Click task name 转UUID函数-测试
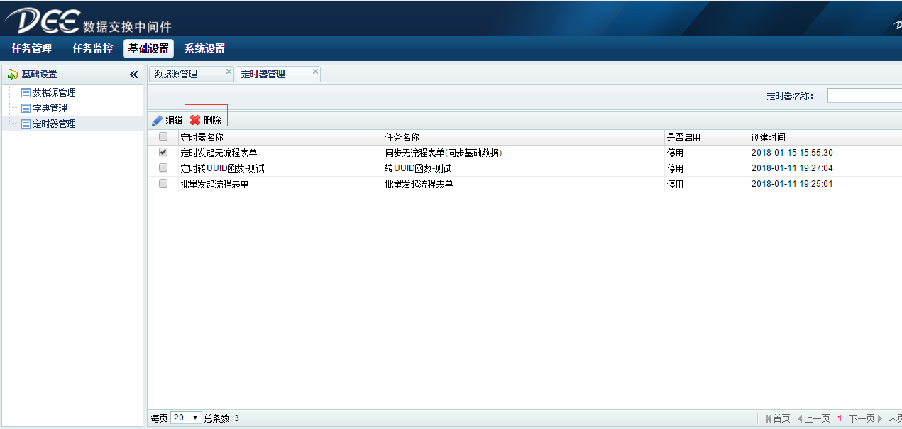Image resolution: width=902 pixels, height=429 pixels. (x=418, y=168)
